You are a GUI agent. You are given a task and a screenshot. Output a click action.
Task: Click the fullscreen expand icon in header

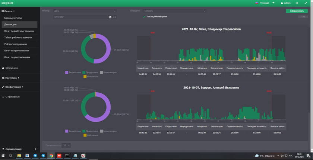tap(306, 3)
